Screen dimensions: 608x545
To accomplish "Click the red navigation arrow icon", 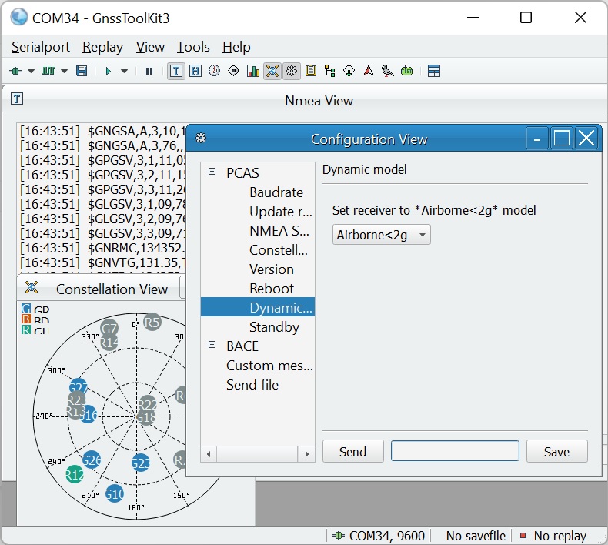I will coord(369,71).
